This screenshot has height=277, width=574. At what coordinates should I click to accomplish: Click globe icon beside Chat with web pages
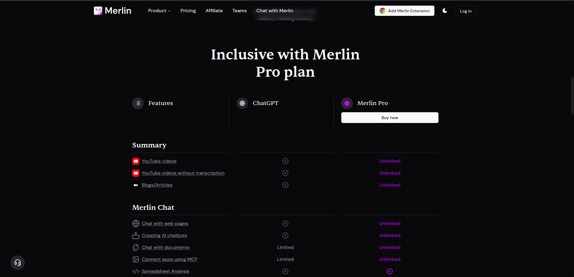point(136,224)
